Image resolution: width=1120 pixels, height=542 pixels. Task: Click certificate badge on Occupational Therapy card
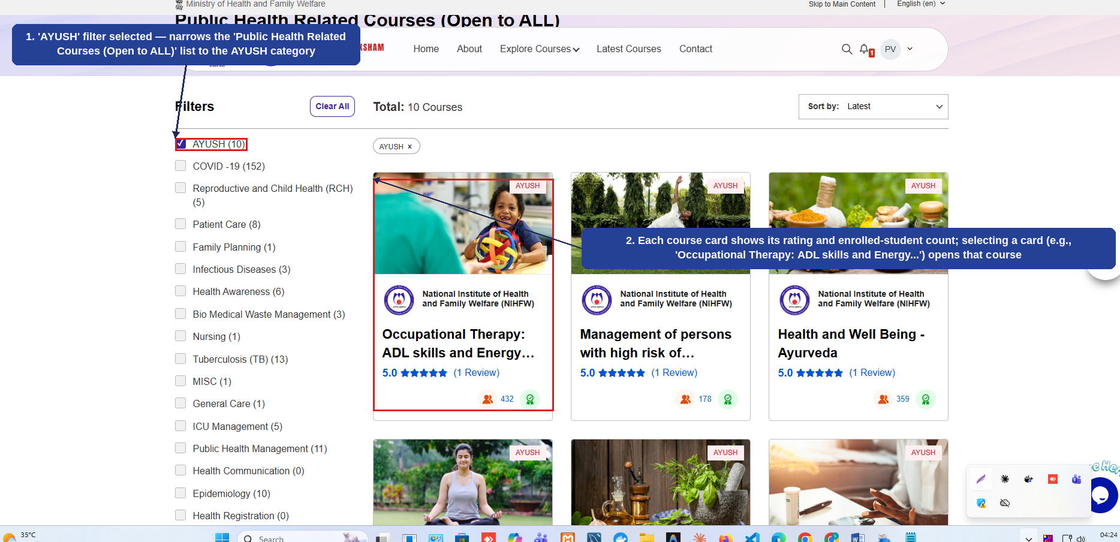[530, 399]
